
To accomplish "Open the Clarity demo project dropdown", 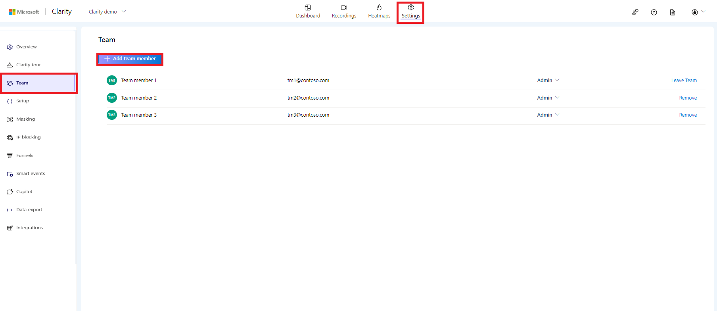I will pos(107,12).
